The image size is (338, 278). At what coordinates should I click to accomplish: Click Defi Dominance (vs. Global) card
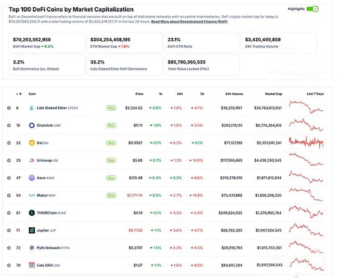[x=47, y=65]
